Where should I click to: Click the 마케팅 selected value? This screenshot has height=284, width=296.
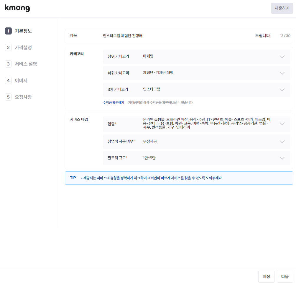tap(148, 56)
